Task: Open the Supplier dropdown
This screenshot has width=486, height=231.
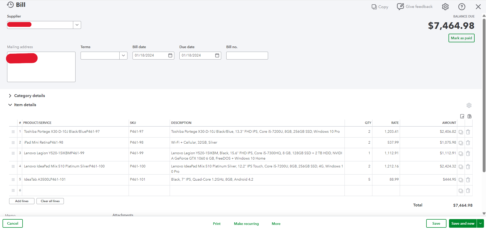Action: click(x=77, y=25)
